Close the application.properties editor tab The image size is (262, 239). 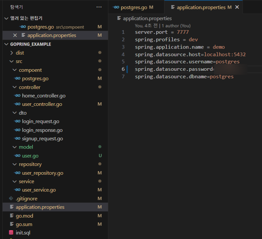coord(237,7)
